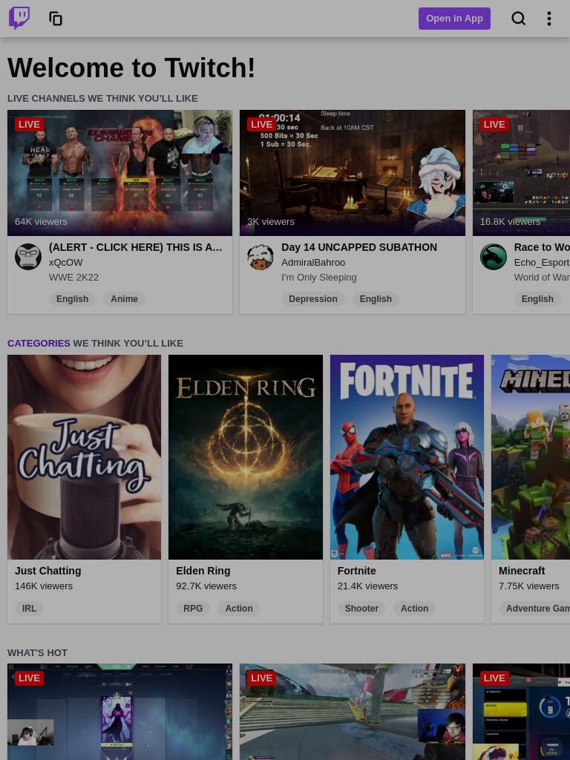Viewport: 570px width, 760px height.
Task: Open the Fortnite cover art
Action: click(407, 457)
